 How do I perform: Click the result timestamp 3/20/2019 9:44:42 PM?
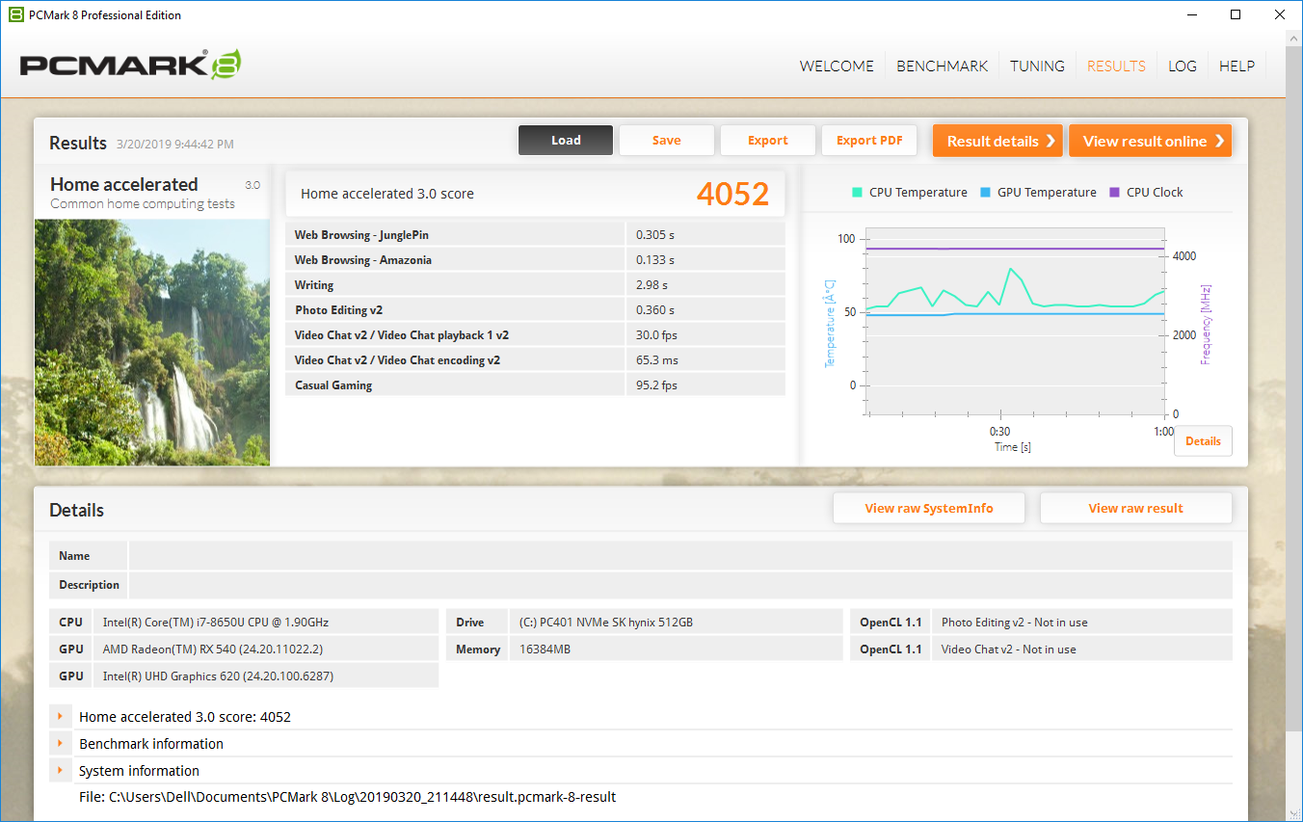(174, 145)
